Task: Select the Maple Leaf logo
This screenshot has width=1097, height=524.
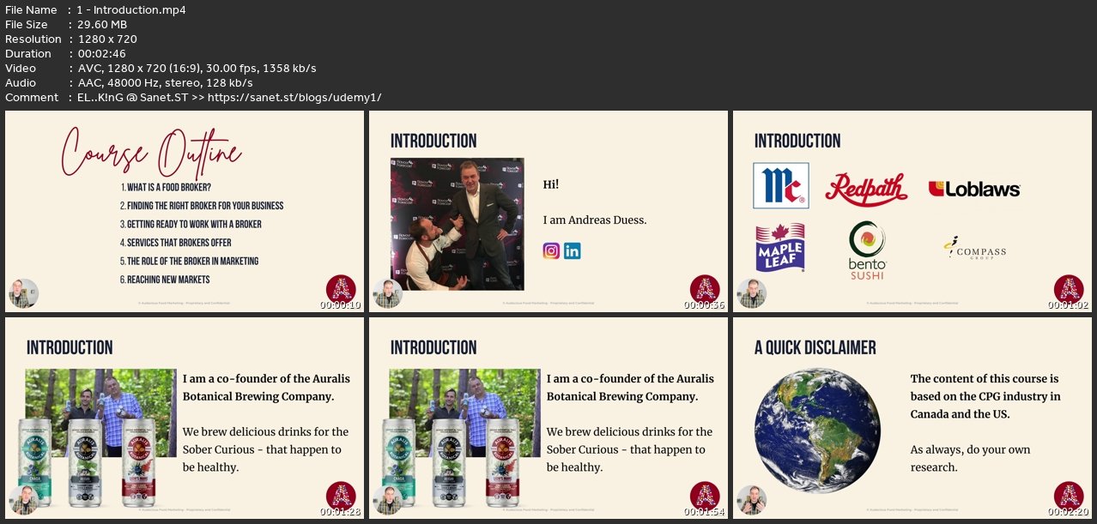Action: (780, 247)
